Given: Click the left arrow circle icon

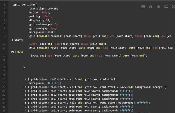Looking at the screenshot, I should [x=151, y=7].
